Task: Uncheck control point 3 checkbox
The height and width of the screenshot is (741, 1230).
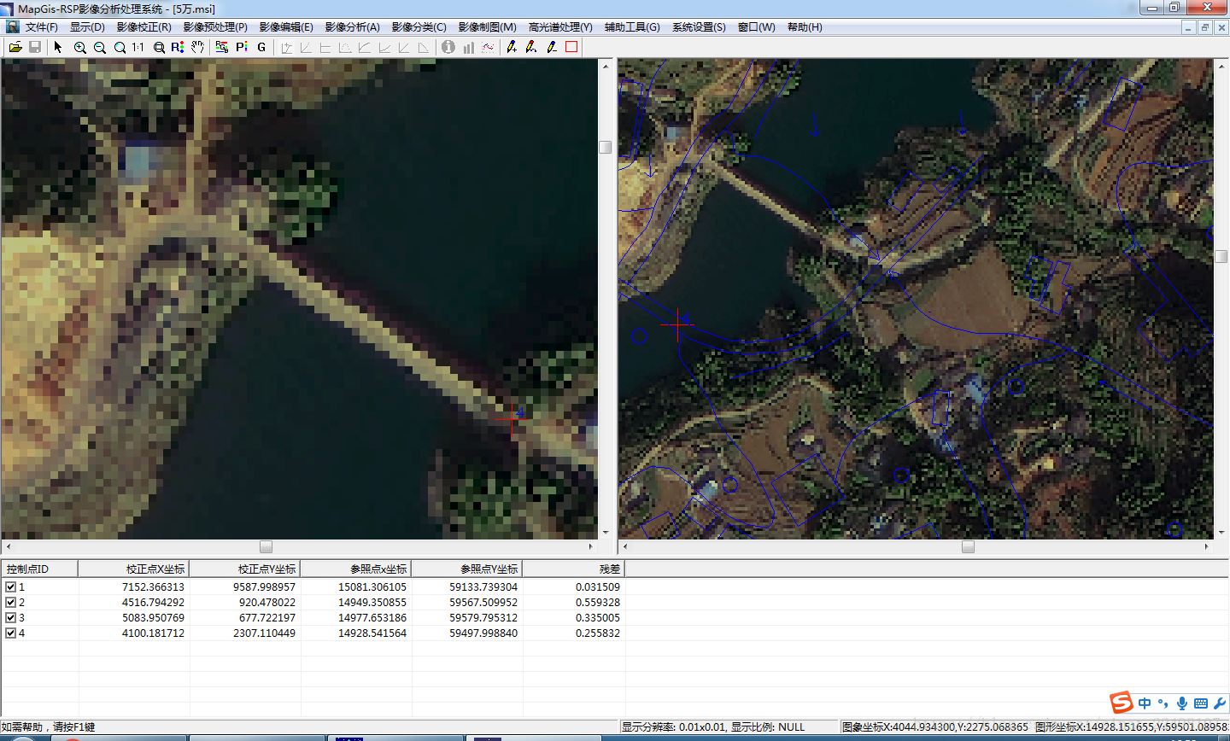Action: 10,617
